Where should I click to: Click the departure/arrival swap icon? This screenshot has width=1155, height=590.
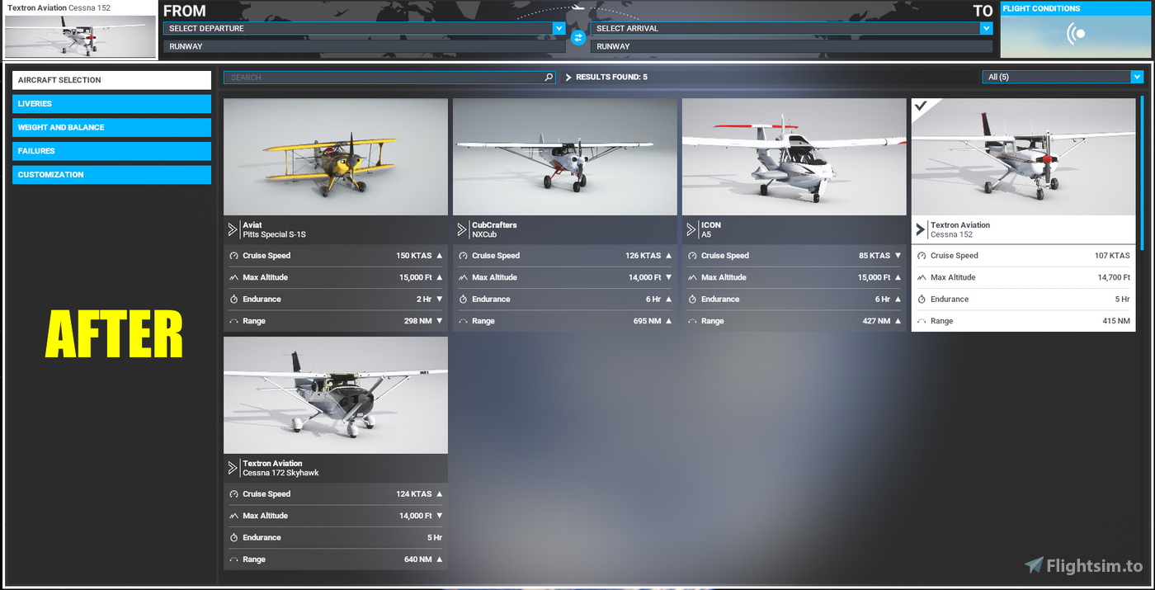point(577,37)
